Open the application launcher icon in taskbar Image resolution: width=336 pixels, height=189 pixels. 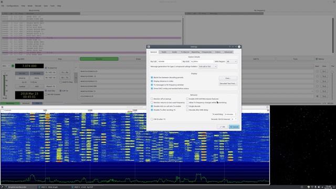[2, 187]
